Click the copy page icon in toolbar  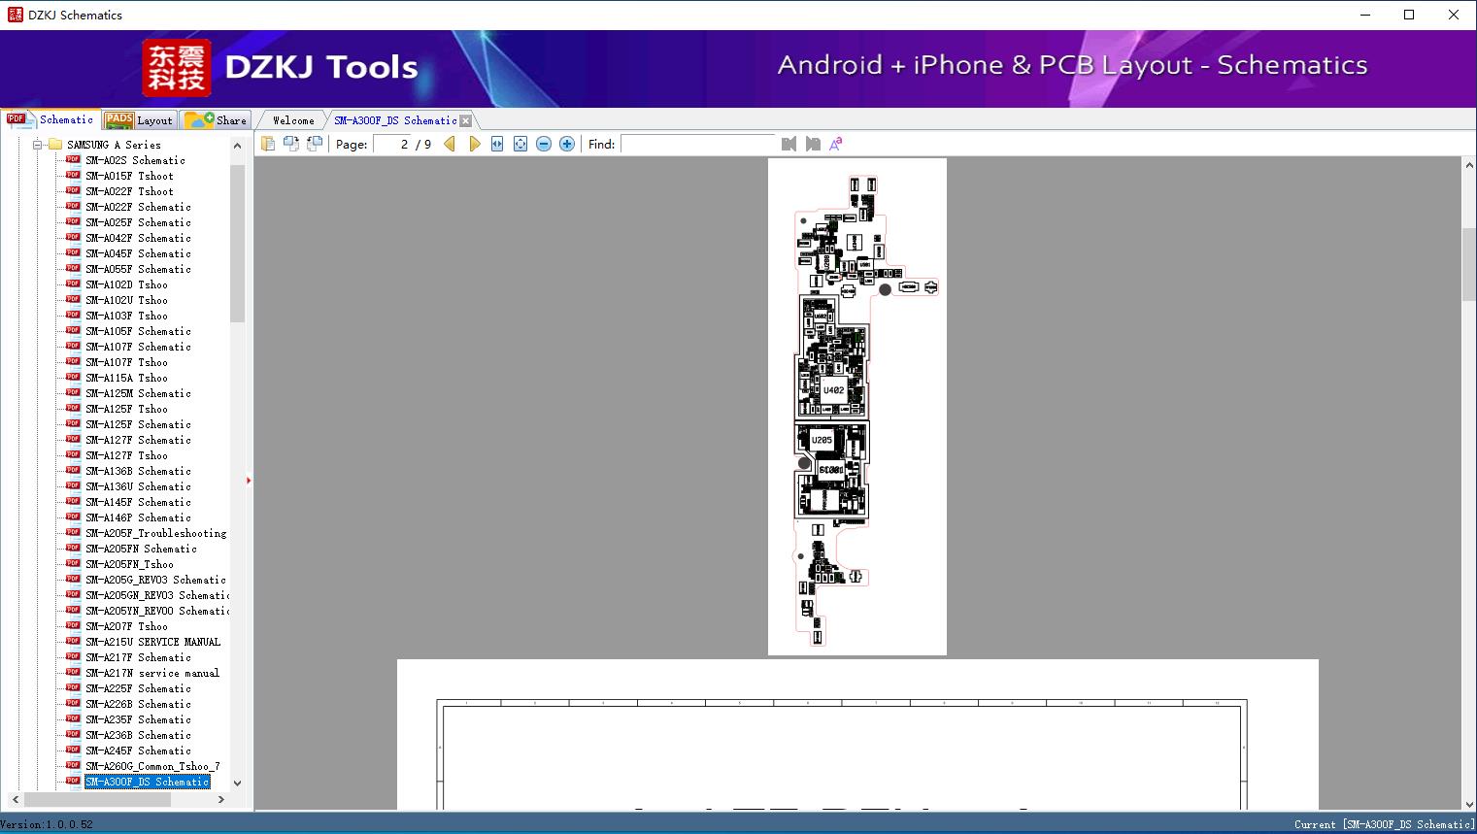pyautogui.click(x=268, y=144)
